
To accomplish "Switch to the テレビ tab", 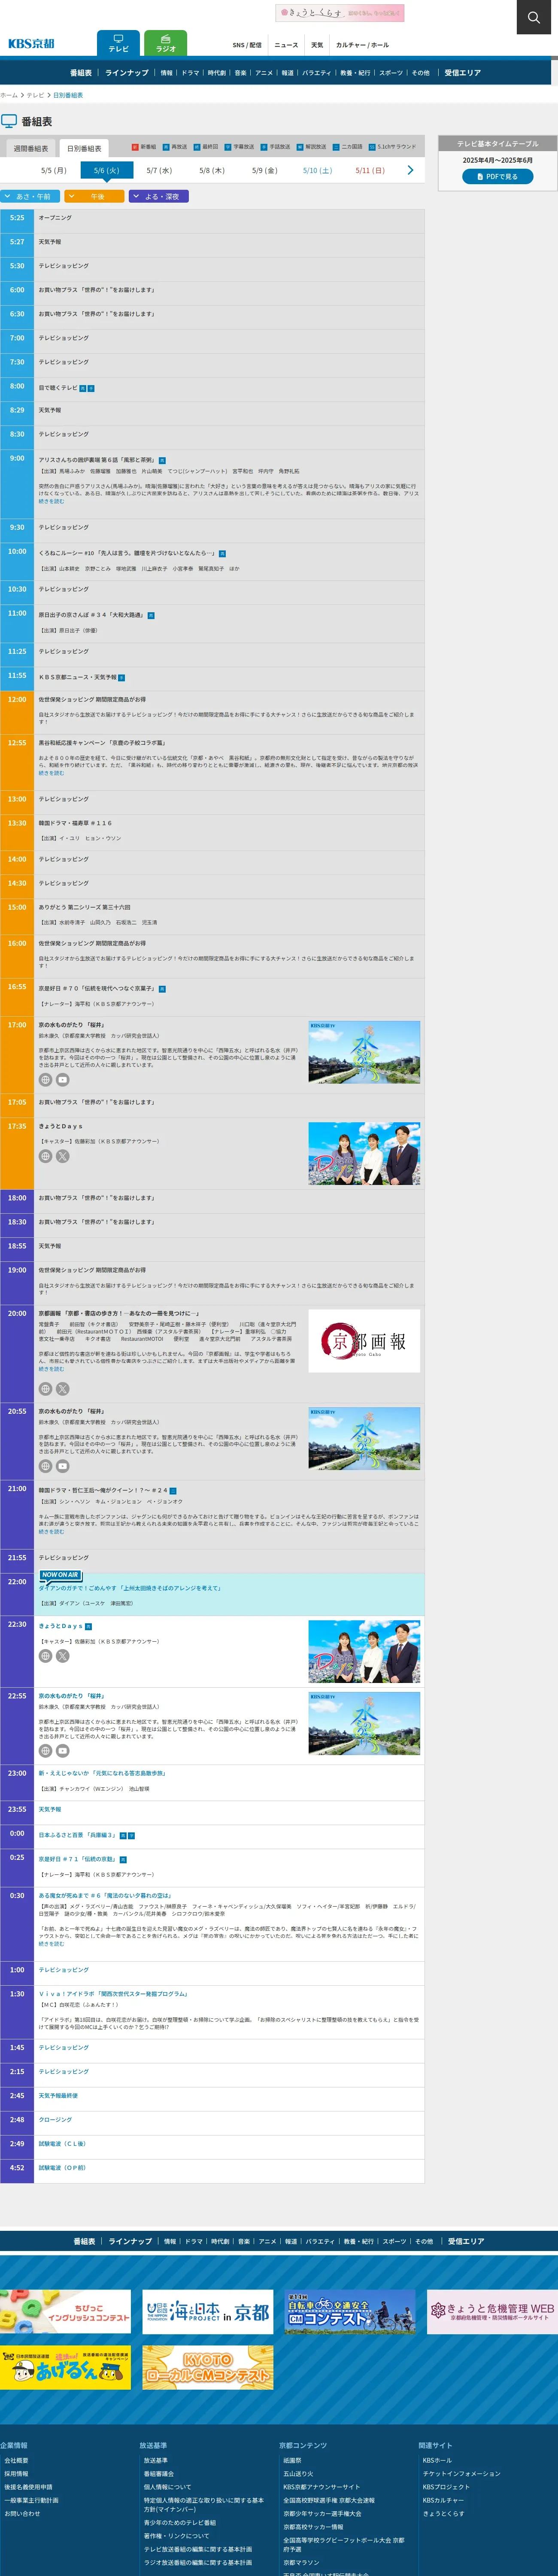I will click(118, 43).
